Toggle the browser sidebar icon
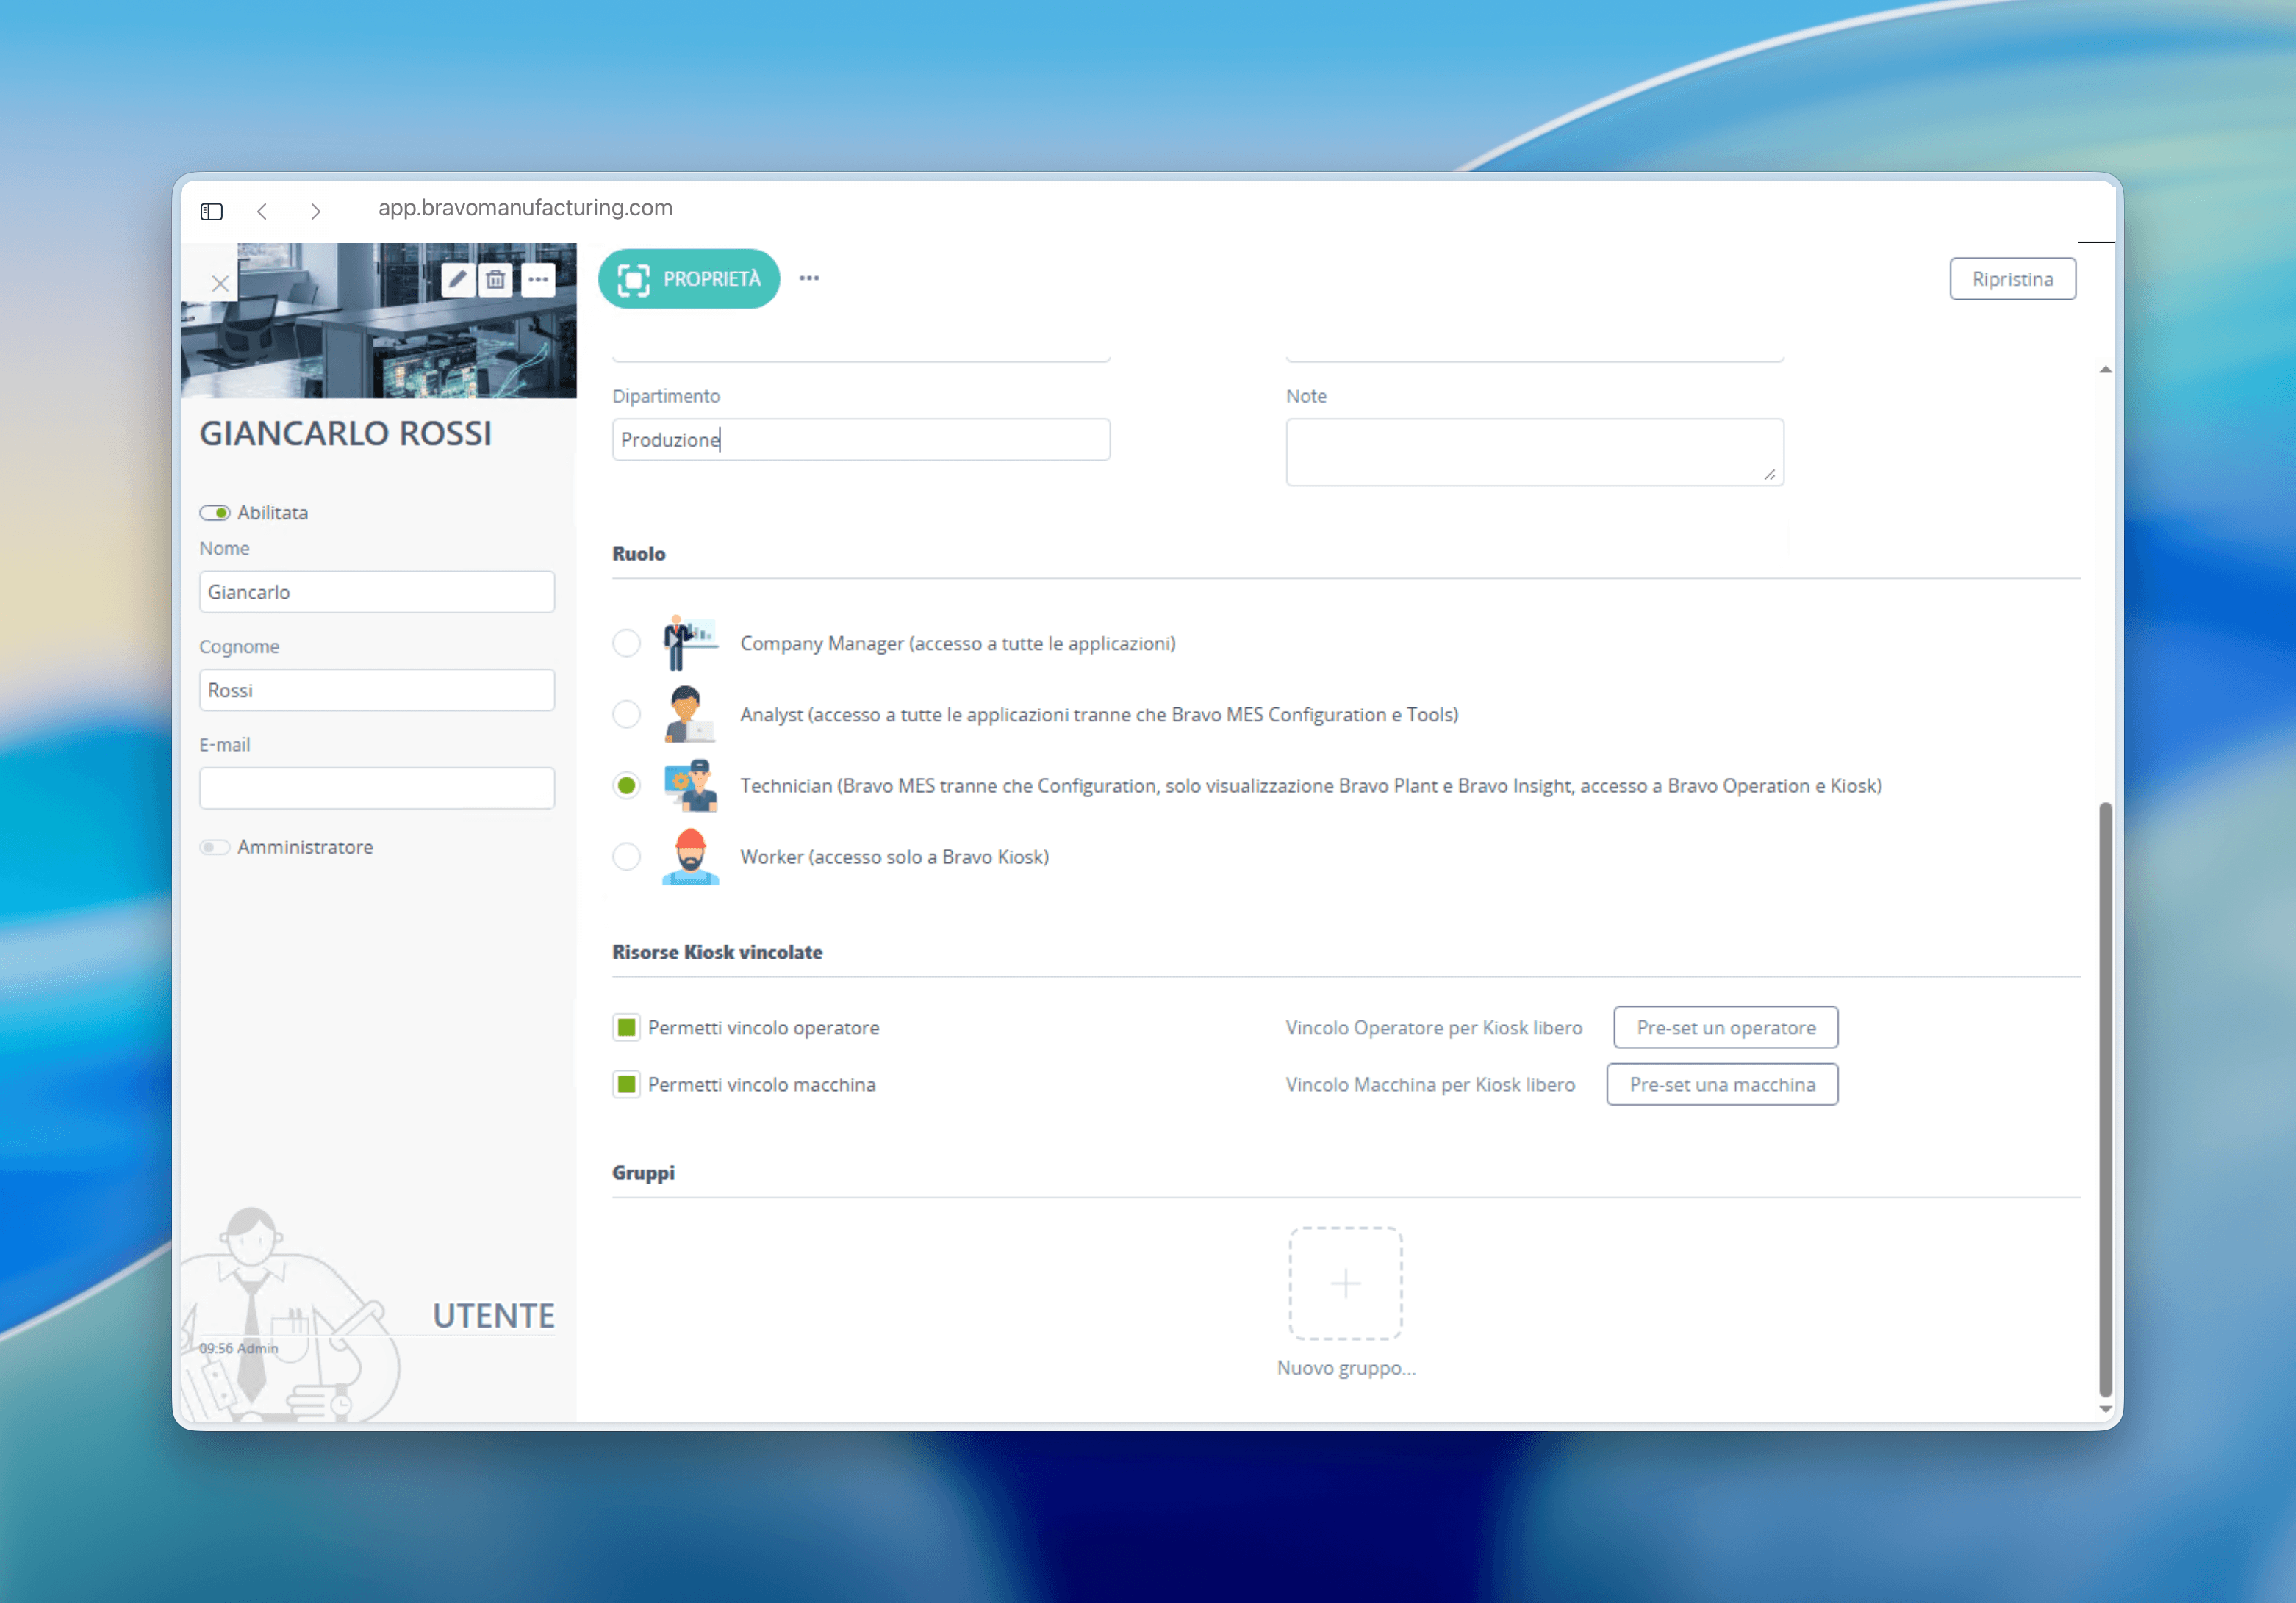2296x1603 pixels. 211,211
